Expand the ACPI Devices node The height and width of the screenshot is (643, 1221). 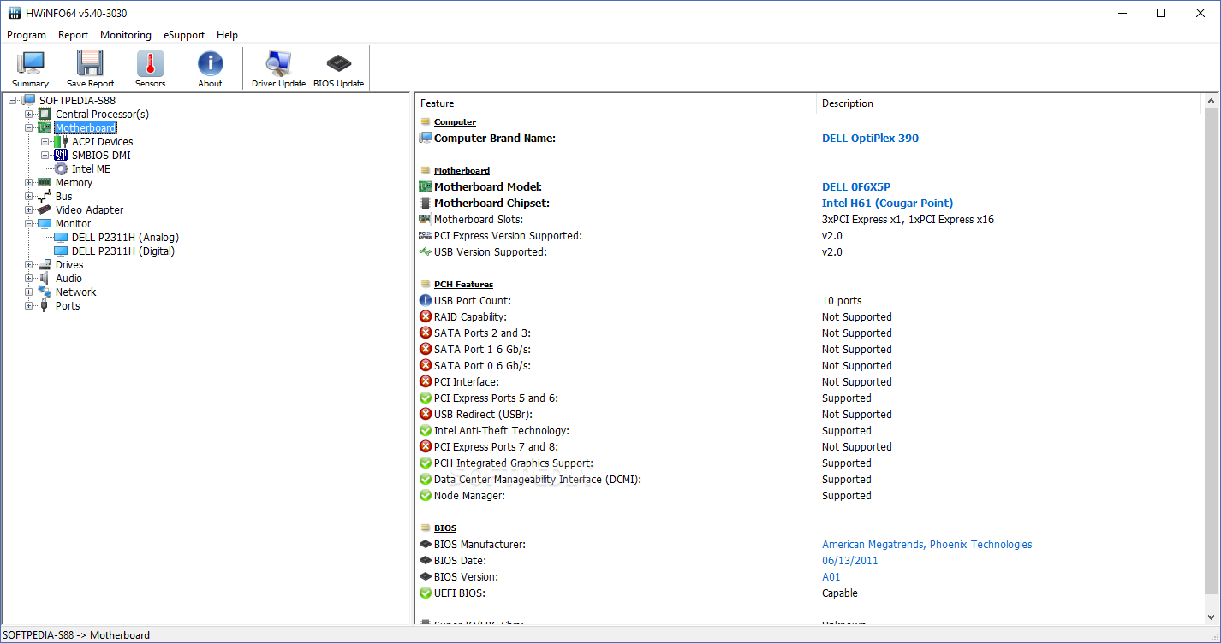coord(45,142)
